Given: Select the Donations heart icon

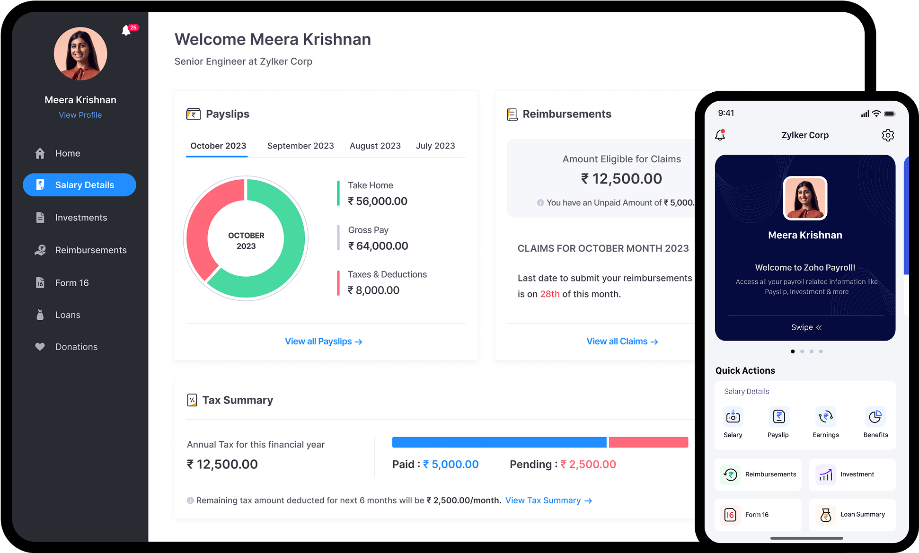Looking at the screenshot, I should (40, 346).
